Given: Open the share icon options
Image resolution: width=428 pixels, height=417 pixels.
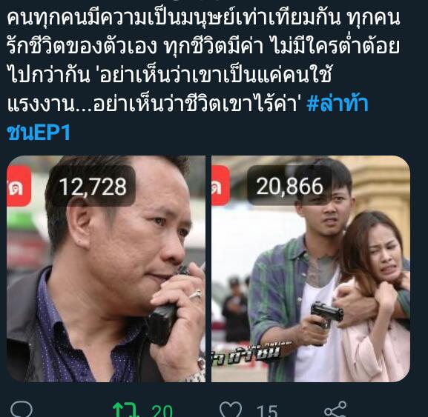Looking at the screenshot, I should click(335, 410).
